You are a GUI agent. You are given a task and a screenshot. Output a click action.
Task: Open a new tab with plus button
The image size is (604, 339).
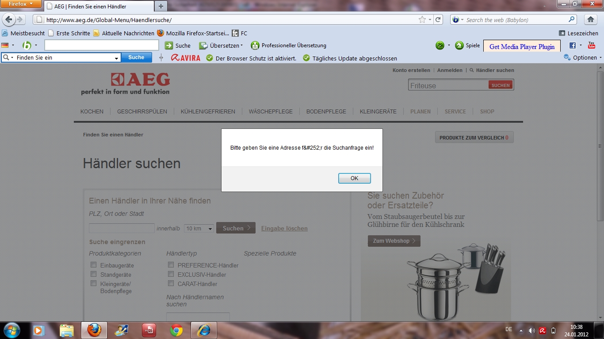[161, 6]
